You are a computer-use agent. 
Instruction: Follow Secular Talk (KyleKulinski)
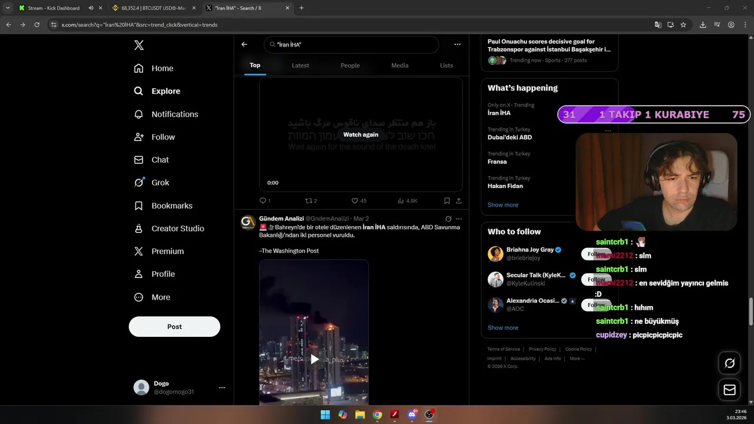pyautogui.click(x=596, y=280)
